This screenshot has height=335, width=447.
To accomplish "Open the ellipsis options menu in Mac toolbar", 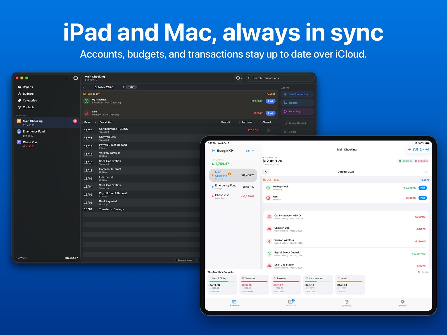I will tap(239, 78).
